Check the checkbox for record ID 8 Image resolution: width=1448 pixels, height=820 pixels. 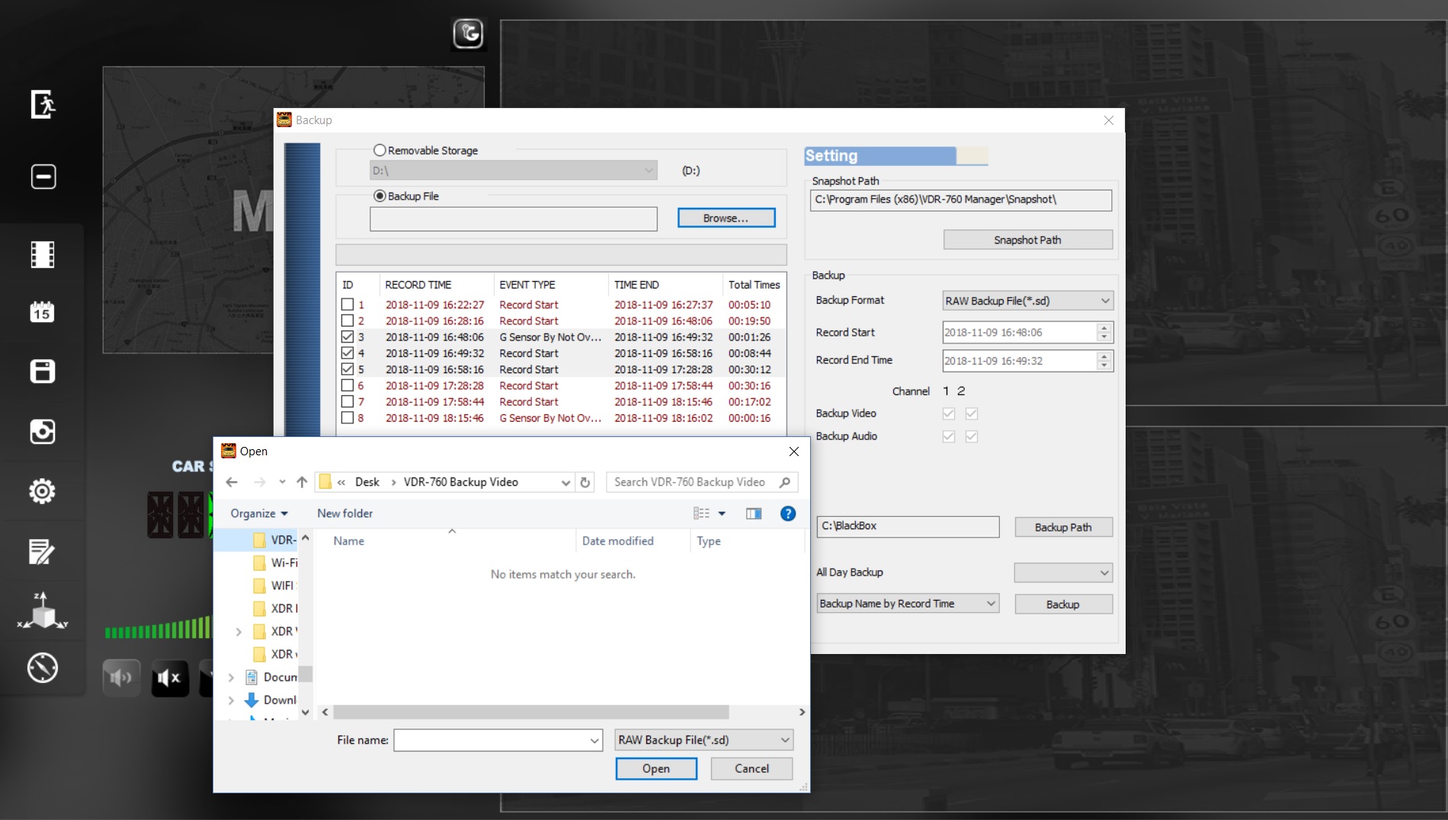pyautogui.click(x=348, y=417)
